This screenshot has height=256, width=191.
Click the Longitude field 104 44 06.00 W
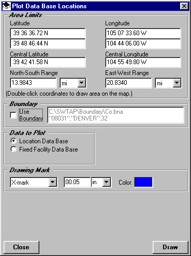coord(143,43)
